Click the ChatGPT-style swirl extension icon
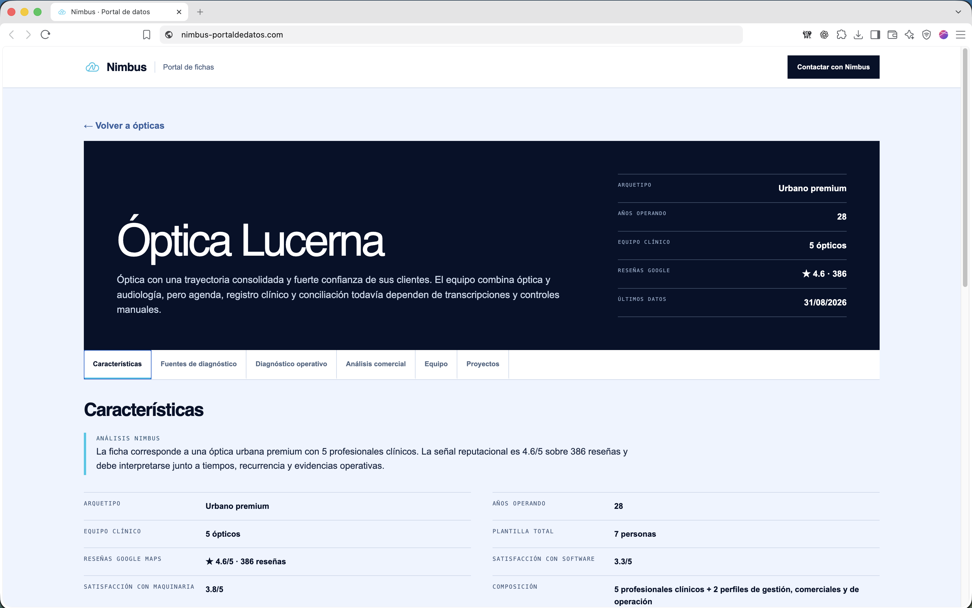This screenshot has width=972, height=608. pos(824,35)
